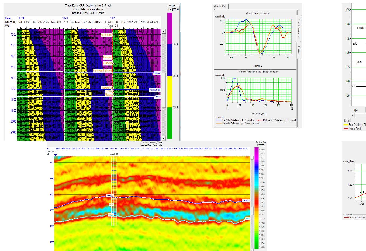Click scroll-down arrow of the VpVs section
Screen dimensions: 366x251
point(252,249)
